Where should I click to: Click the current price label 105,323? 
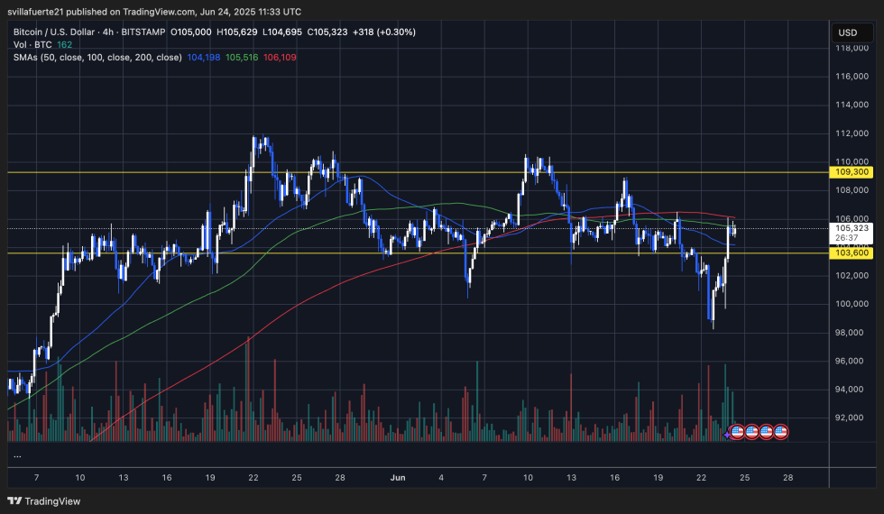[x=852, y=229]
